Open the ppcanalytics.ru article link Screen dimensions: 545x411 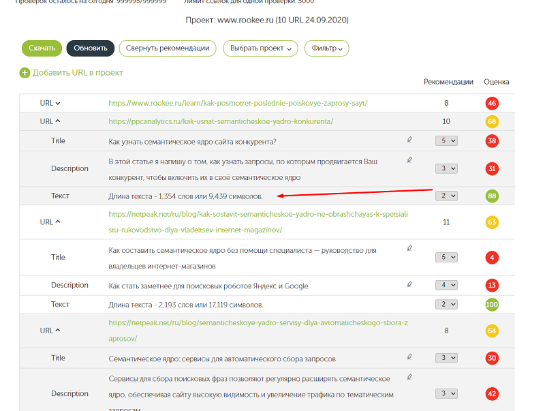[x=221, y=122]
